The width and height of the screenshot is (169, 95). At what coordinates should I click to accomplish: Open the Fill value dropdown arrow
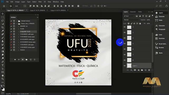pos(152,23)
